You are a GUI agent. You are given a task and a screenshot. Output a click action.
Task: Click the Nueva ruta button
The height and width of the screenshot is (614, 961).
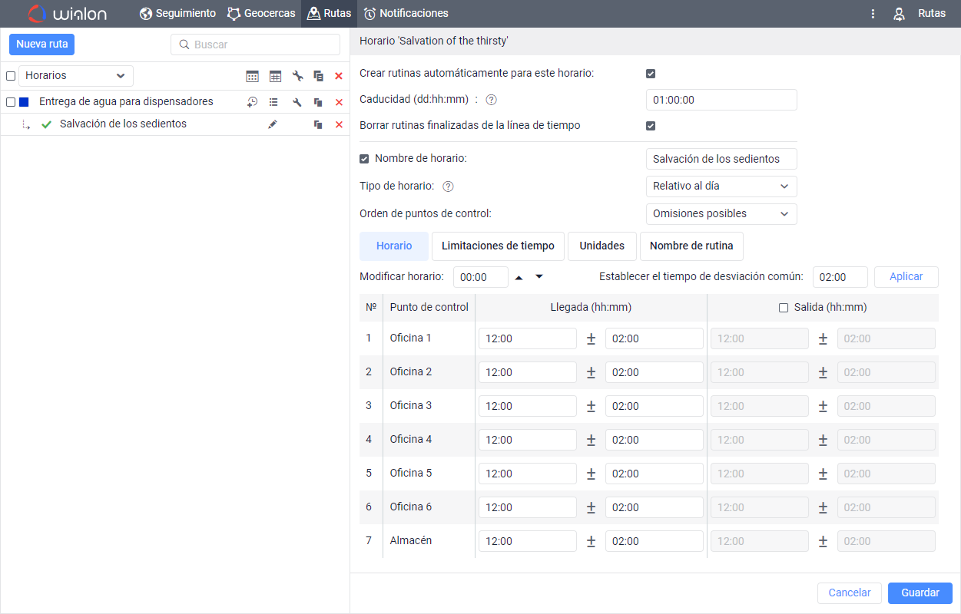(42, 45)
